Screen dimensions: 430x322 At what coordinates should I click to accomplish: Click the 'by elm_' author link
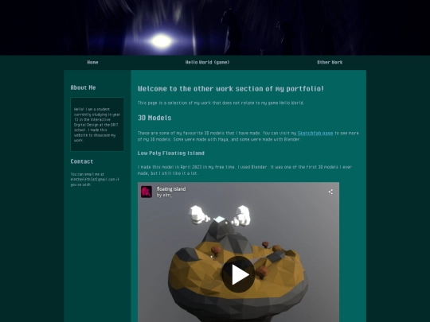point(164,196)
